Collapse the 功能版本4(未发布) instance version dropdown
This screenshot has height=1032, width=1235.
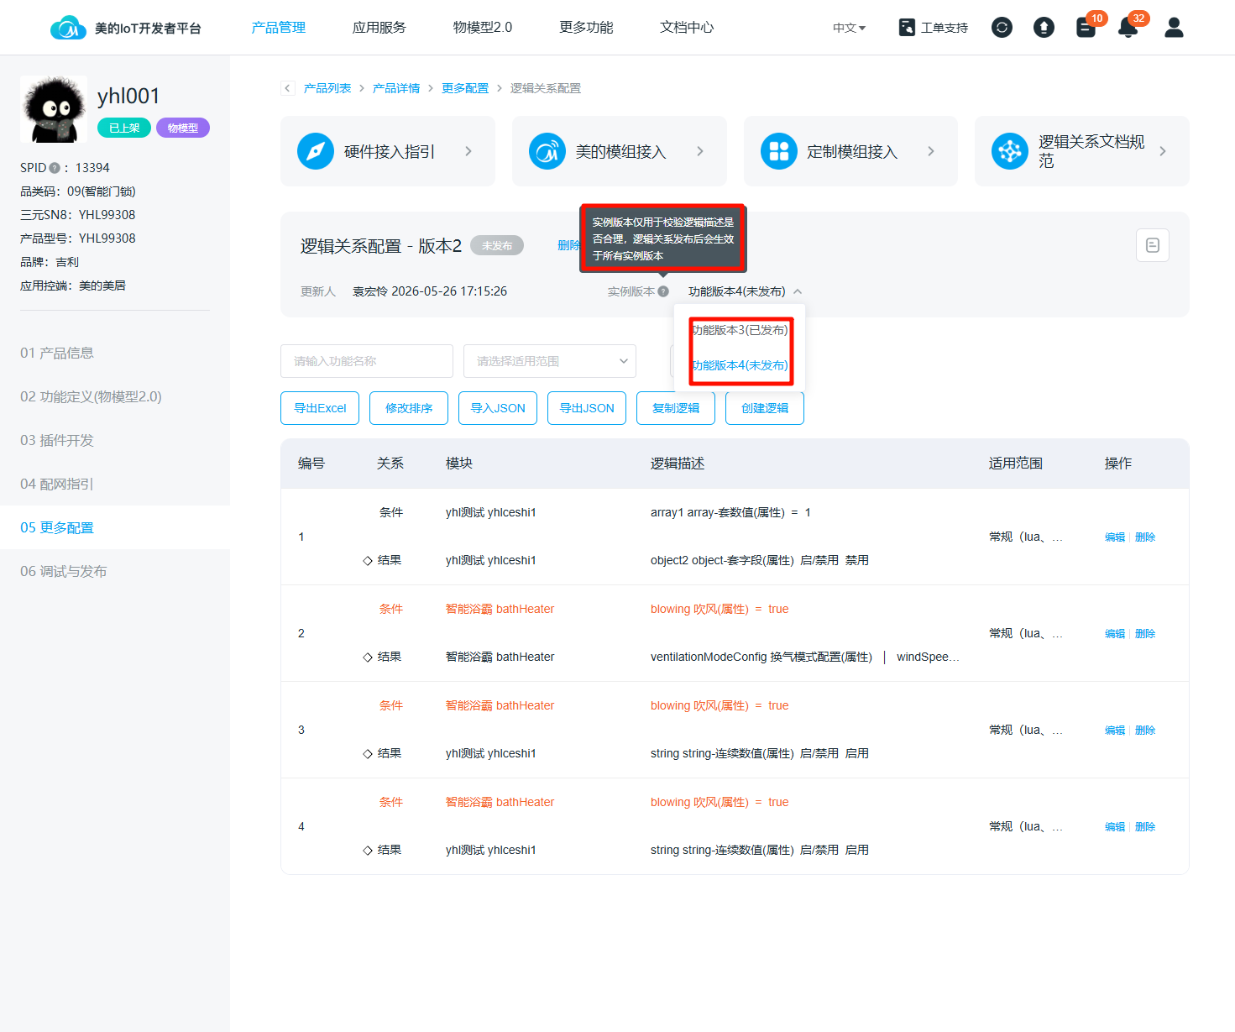pos(745,291)
